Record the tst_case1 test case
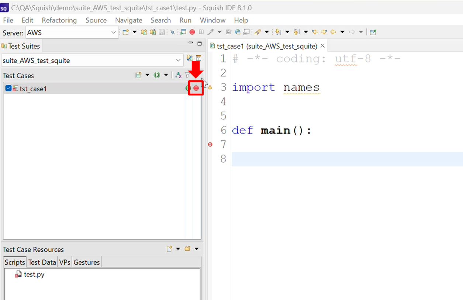Viewport: 463px width, 300px height. (x=196, y=88)
